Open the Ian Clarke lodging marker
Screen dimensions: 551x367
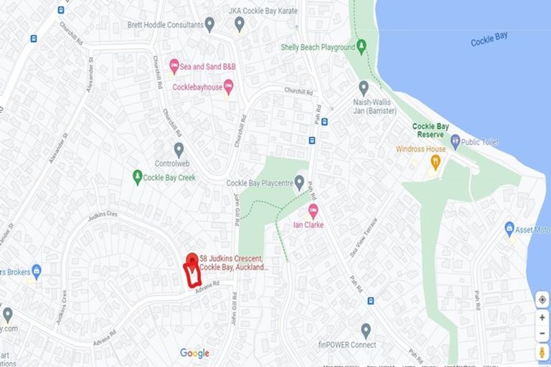tap(313, 211)
